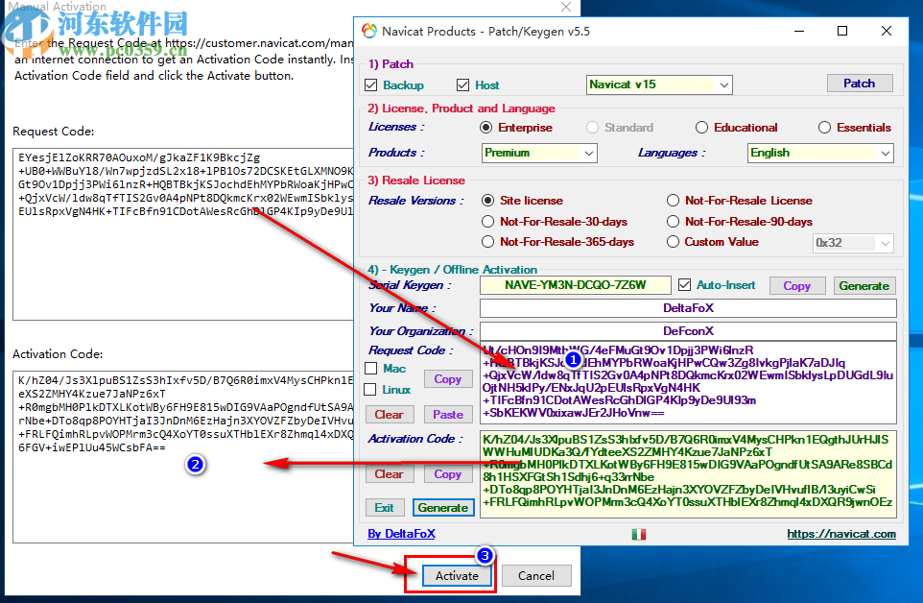Open the 0x32 custom value dropdown

click(853, 243)
